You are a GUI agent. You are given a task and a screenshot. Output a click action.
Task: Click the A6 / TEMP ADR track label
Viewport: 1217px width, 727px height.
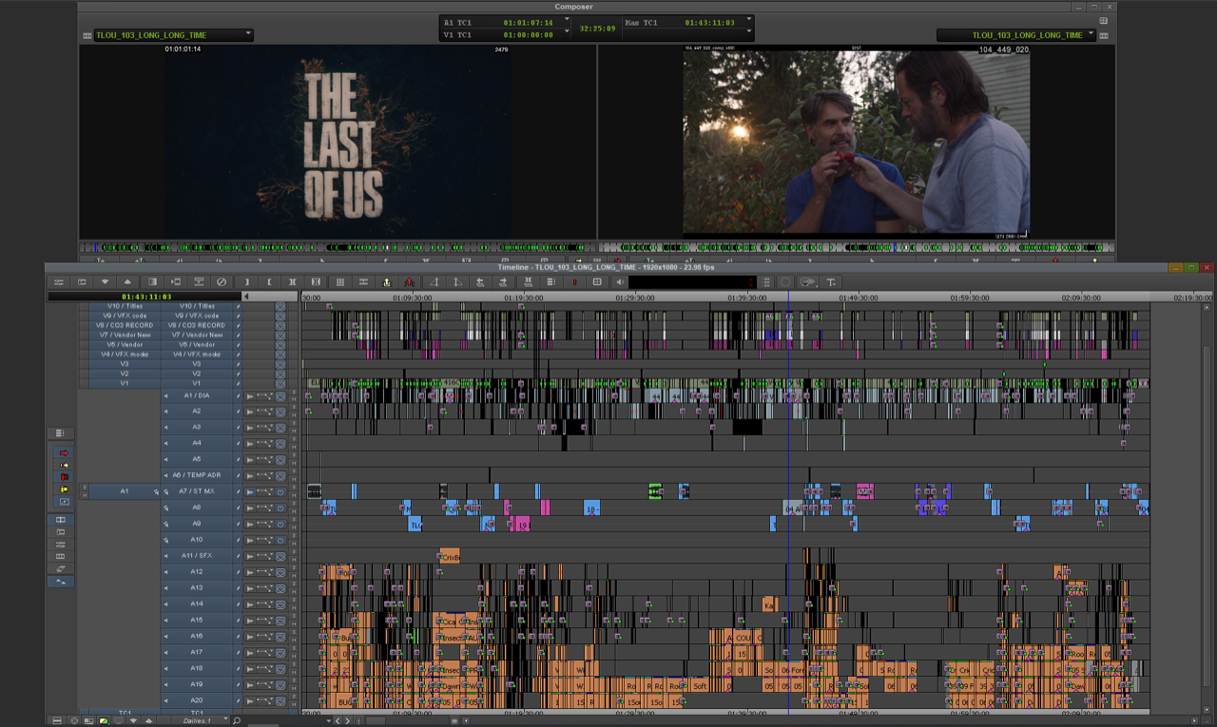pyautogui.click(x=197, y=475)
